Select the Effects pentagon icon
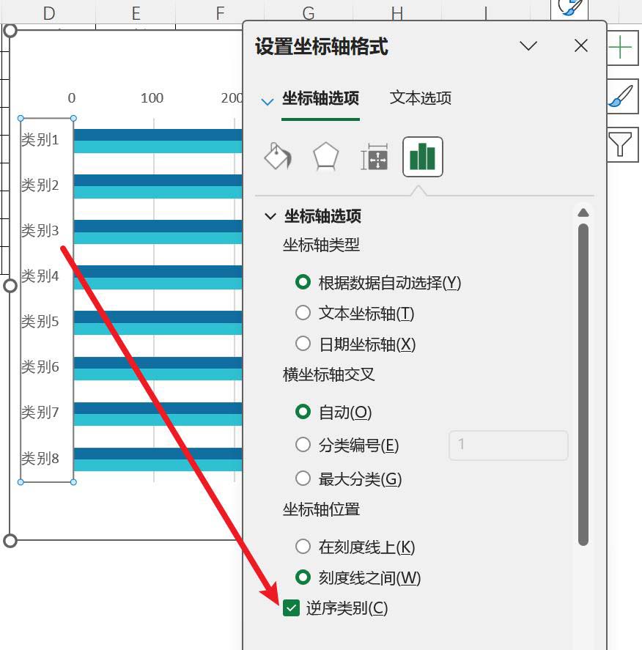 325,156
